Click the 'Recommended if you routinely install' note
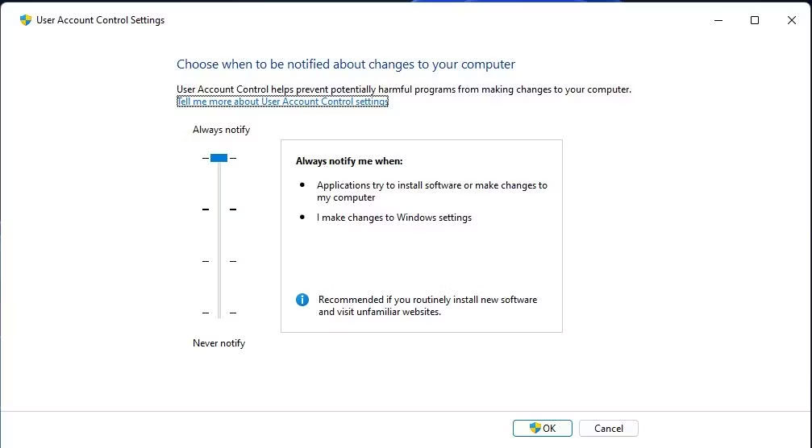The width and height of the screenshot is (812, 448). point(427,305)
